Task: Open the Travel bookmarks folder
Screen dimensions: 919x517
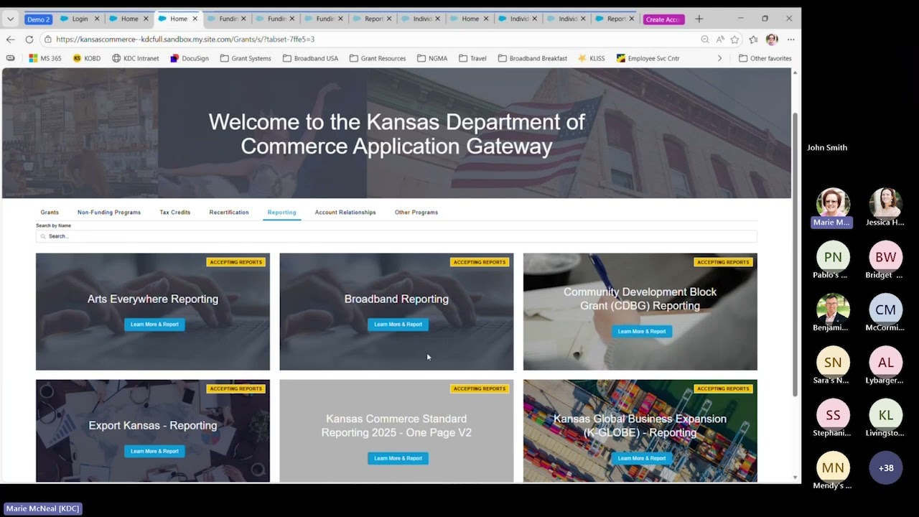Action: 472,58
